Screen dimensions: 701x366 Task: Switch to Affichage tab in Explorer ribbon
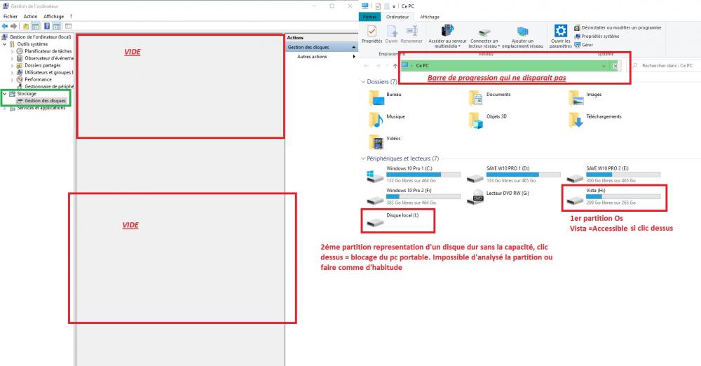pyautogui.click(x=430, y=17)
